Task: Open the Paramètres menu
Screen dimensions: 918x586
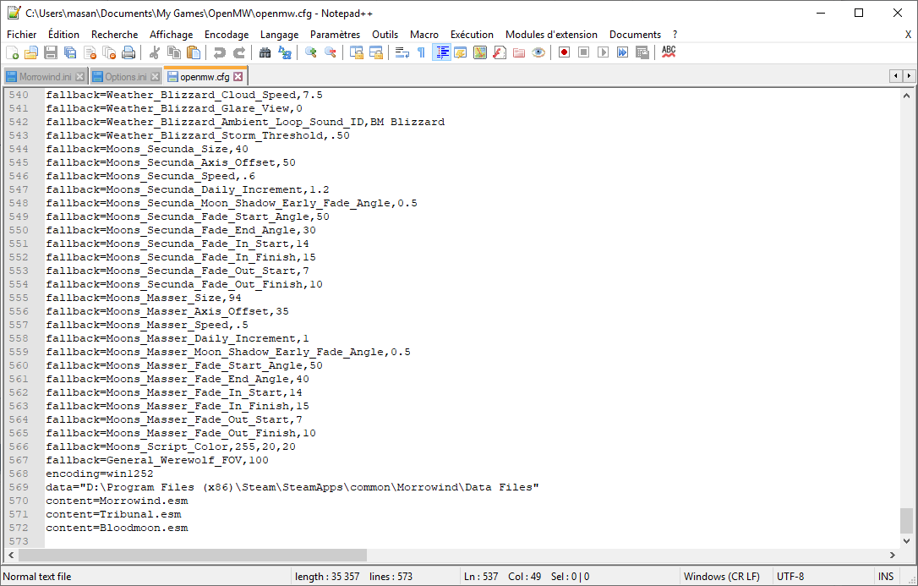Action: pyautogui.click(x=336, y=35)
